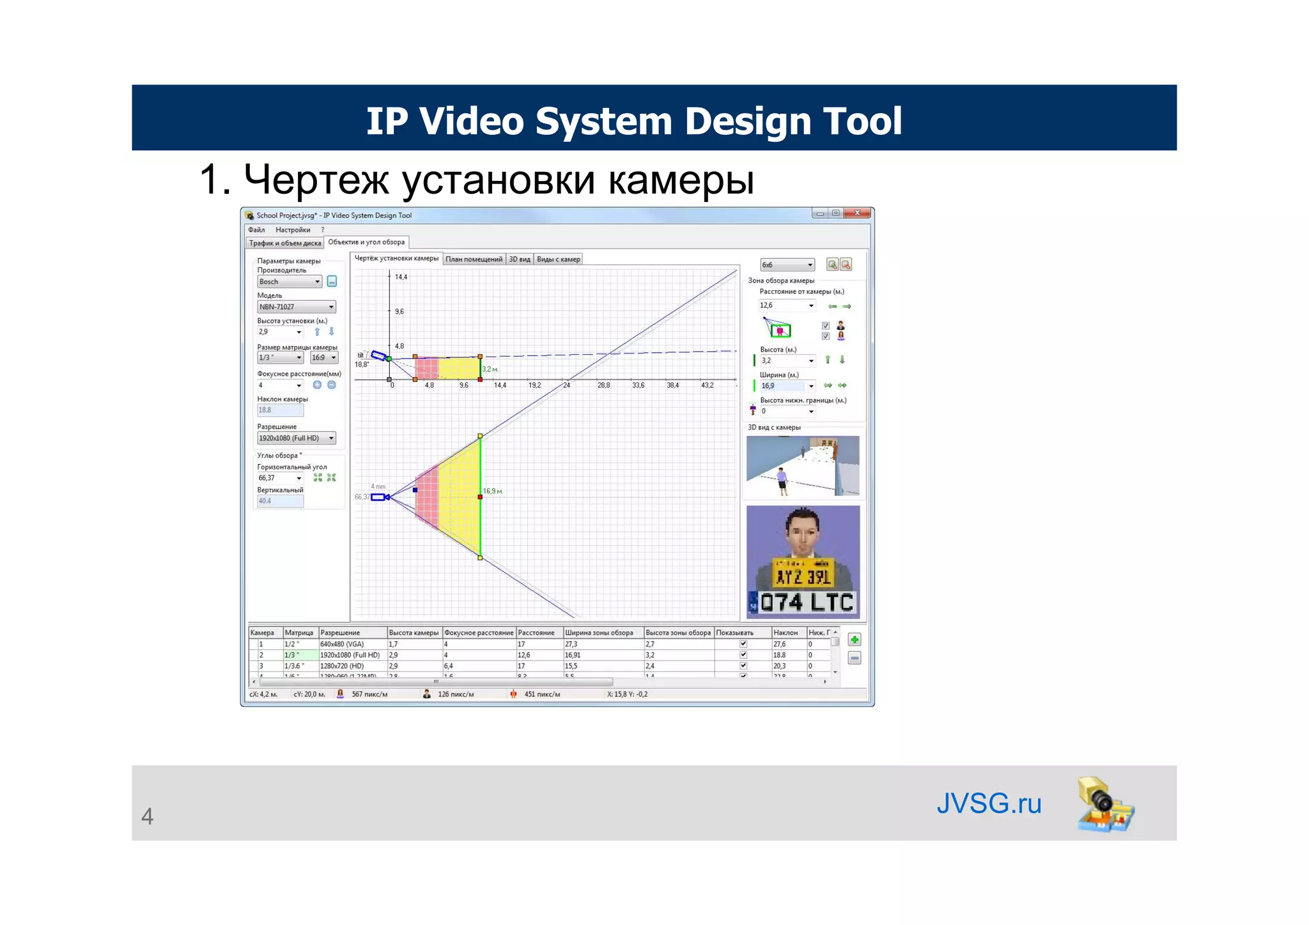The height and width of the screenshot is (925, 1309).
Task: Increase camera distance with green right arrow
Action: 847,306
